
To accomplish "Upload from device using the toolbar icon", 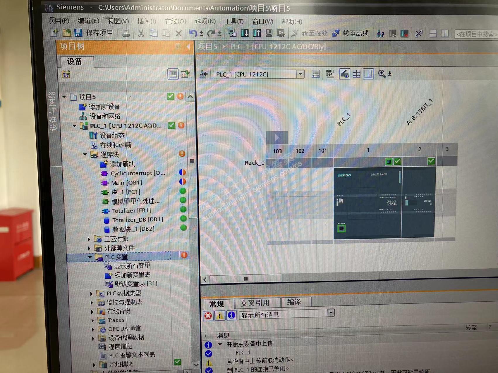I will point(257,33).
